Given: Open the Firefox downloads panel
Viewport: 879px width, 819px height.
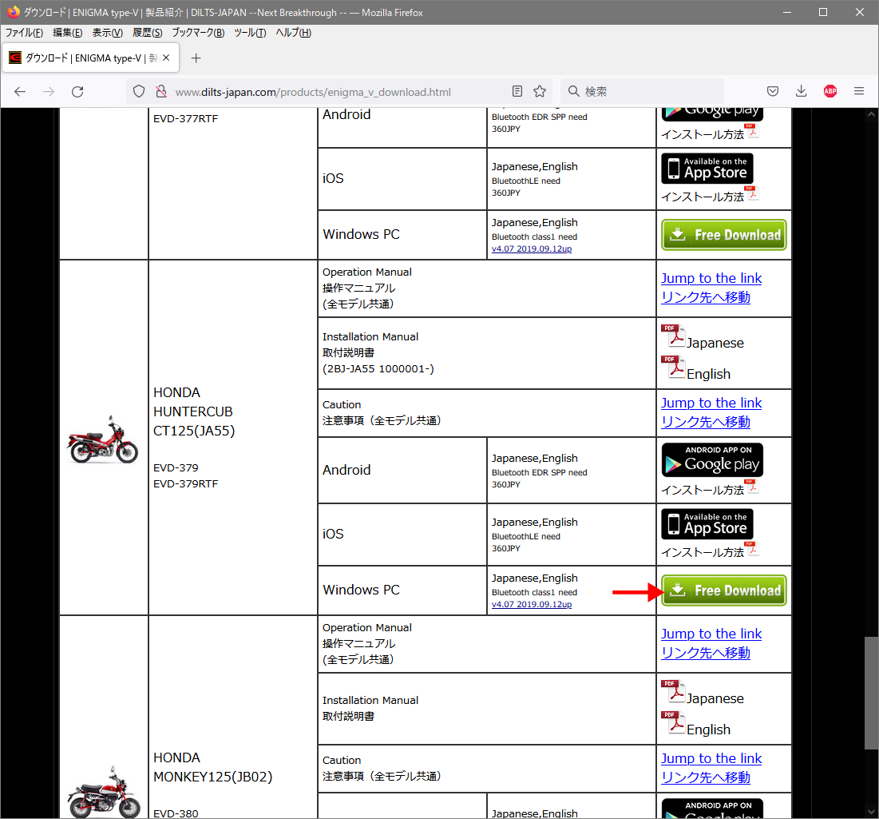Looking at the screenshot, I should tap(801, 91).
